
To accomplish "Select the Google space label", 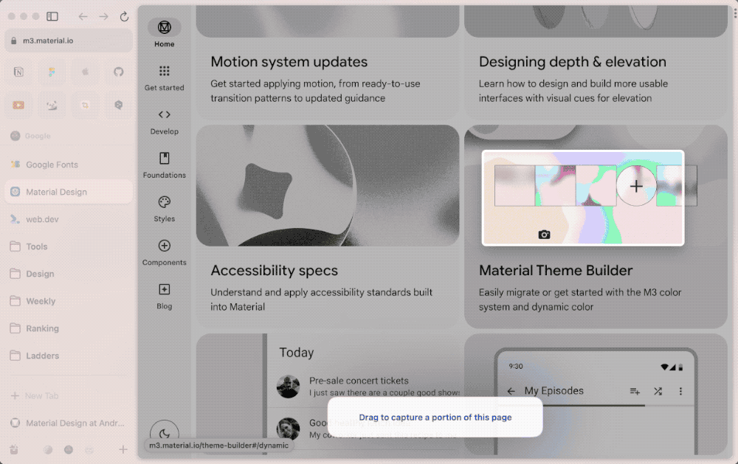I will pos(38,136).
